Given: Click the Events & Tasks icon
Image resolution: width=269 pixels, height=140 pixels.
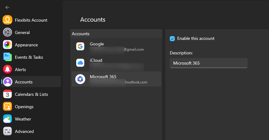Looking at the screenshot, I should coord(7,57).
